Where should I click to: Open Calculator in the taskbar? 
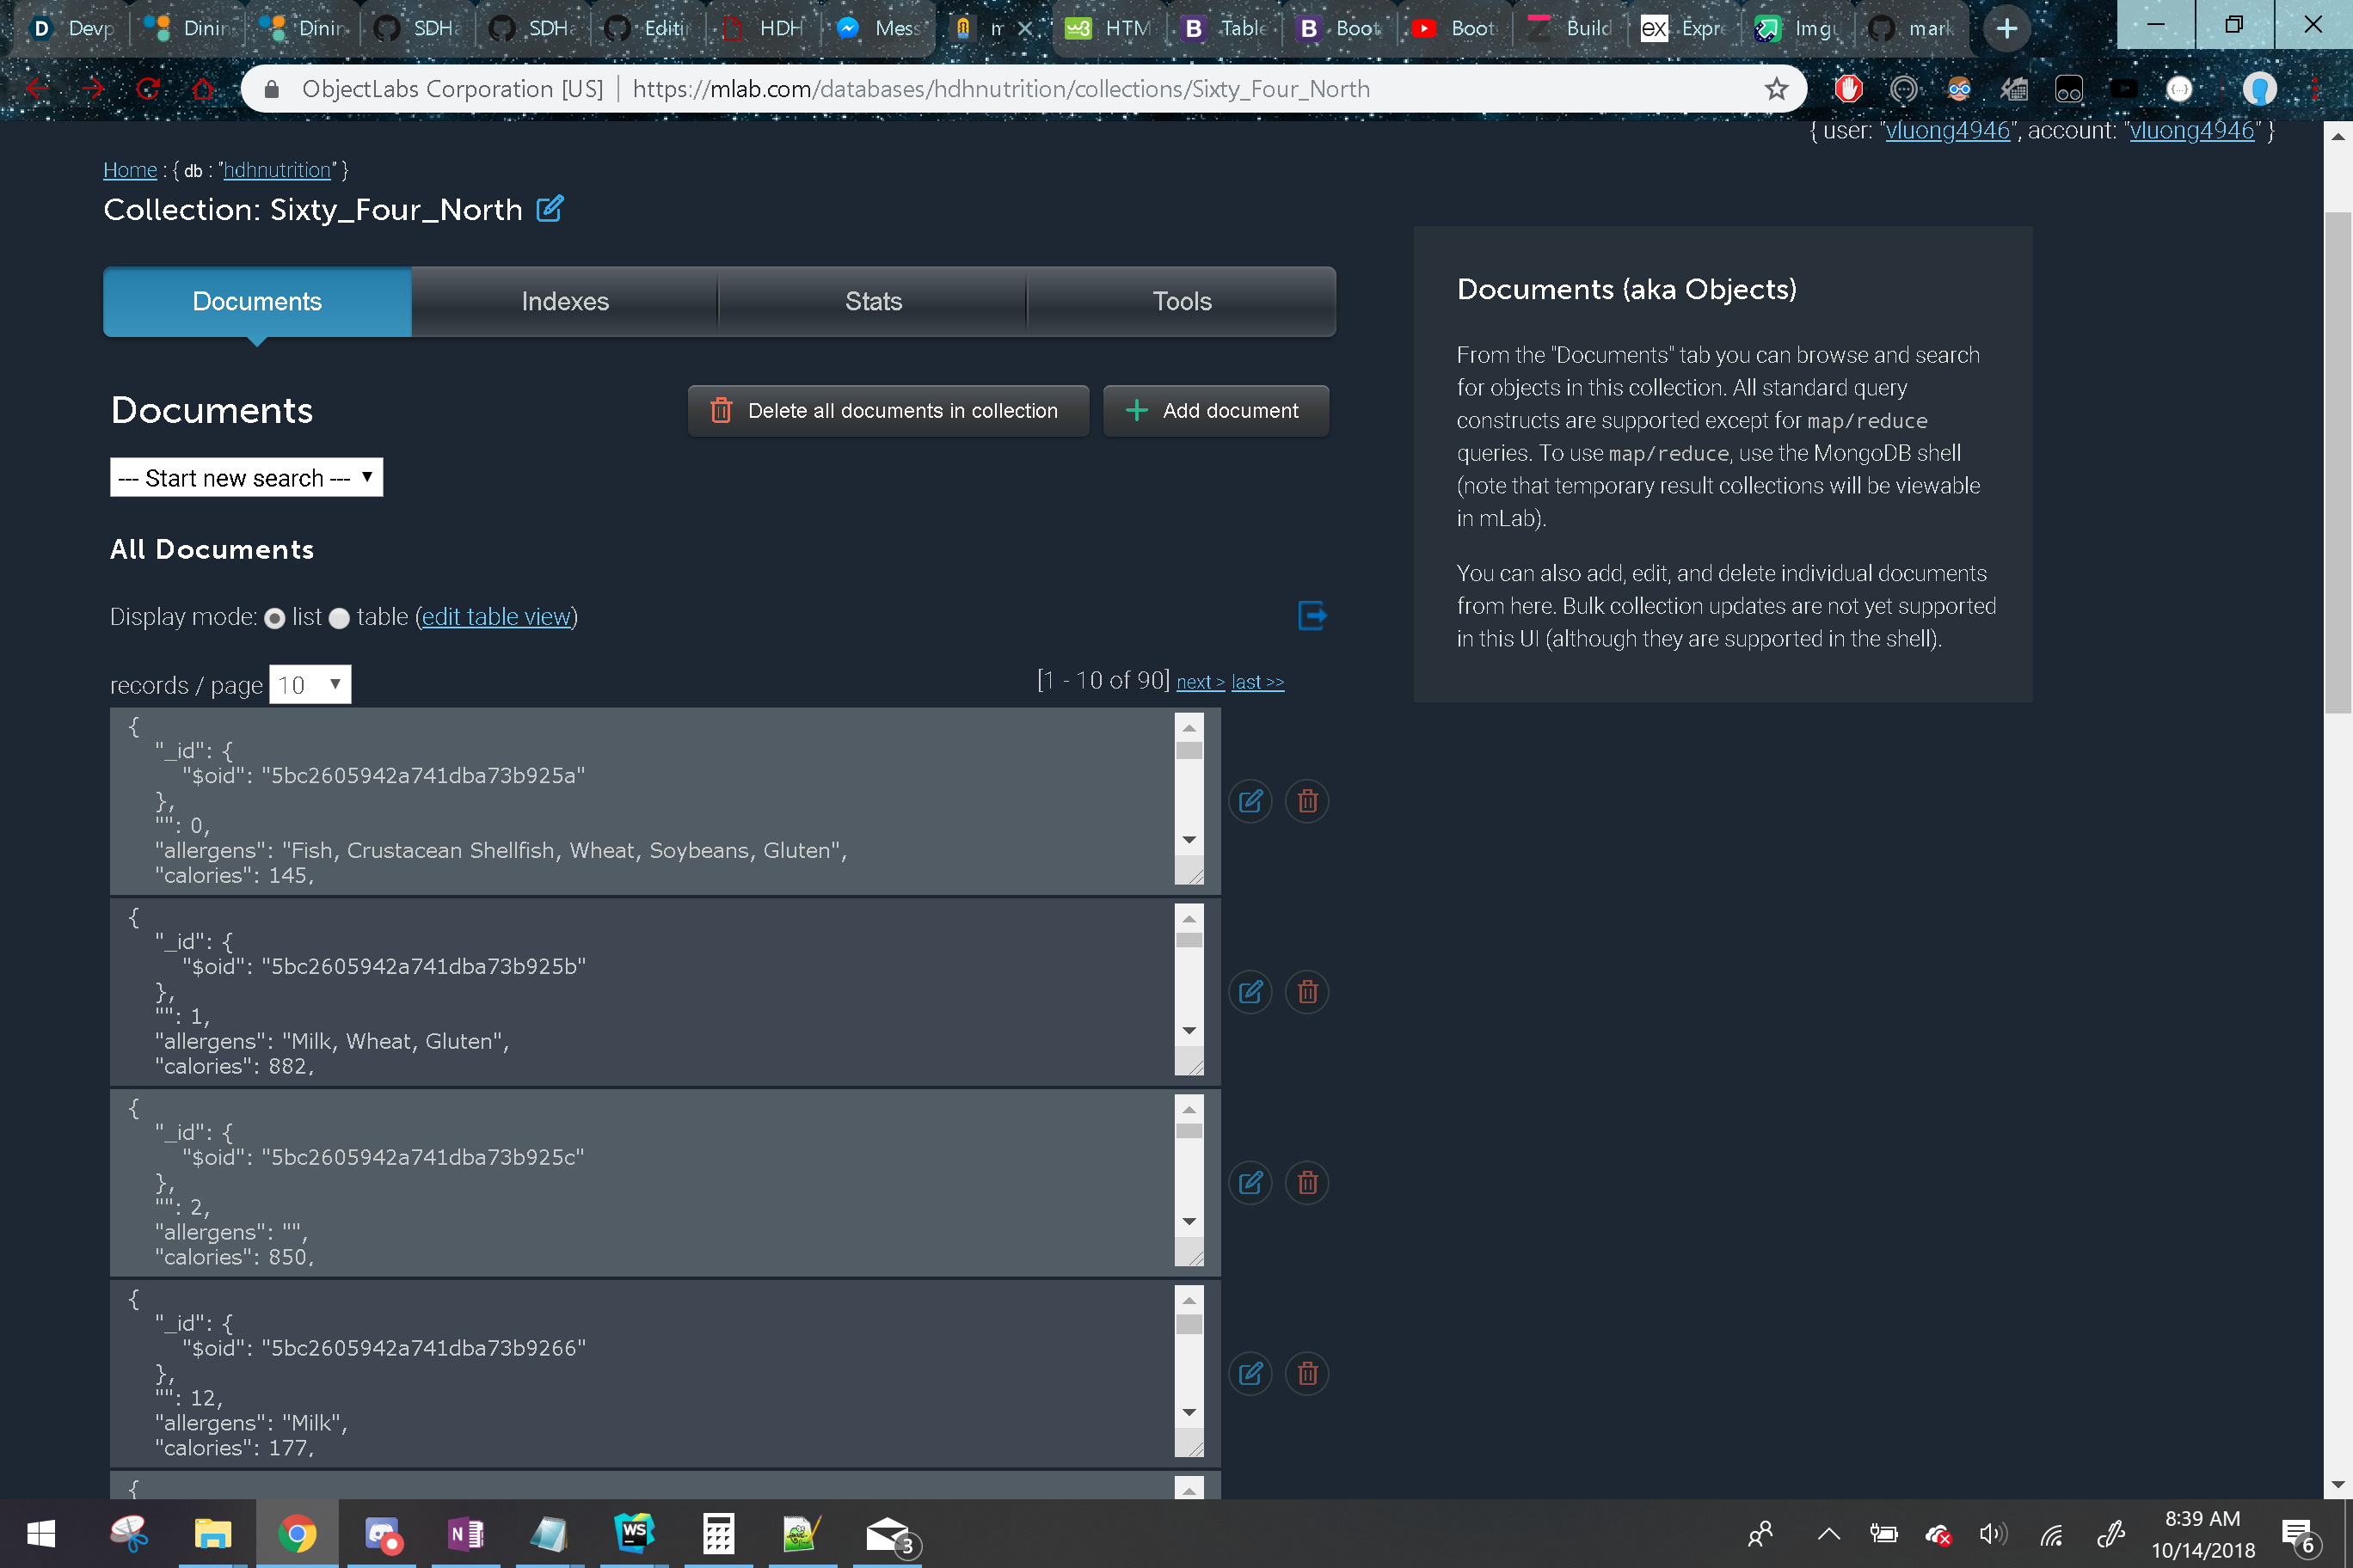coord(717,1533)
